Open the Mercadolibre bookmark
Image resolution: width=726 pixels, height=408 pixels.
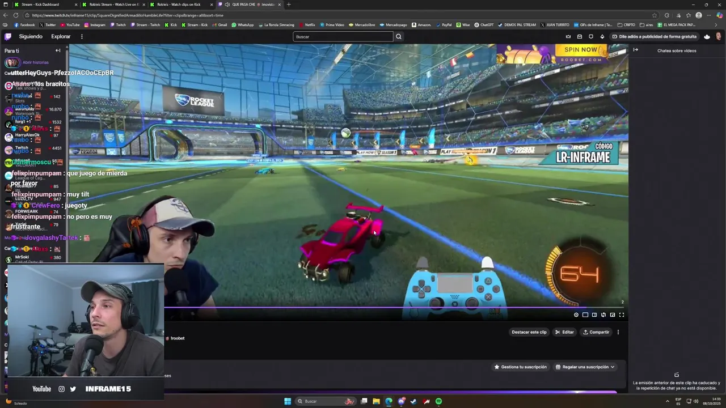click(x=362, y=25)
